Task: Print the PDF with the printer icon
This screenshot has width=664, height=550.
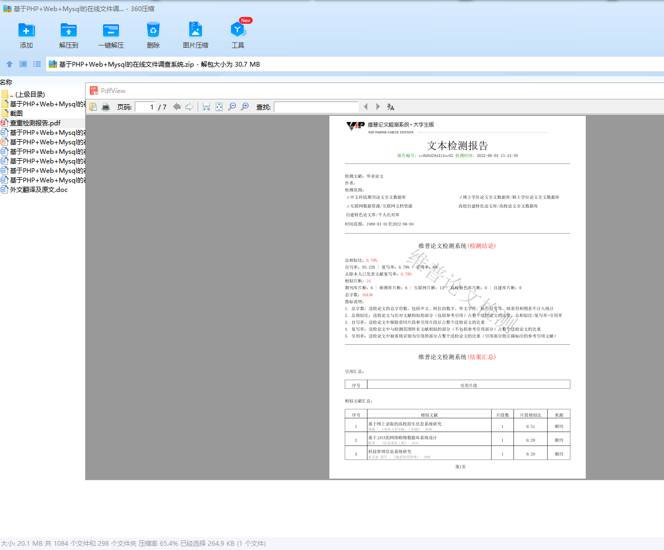Action: (106, 107)
